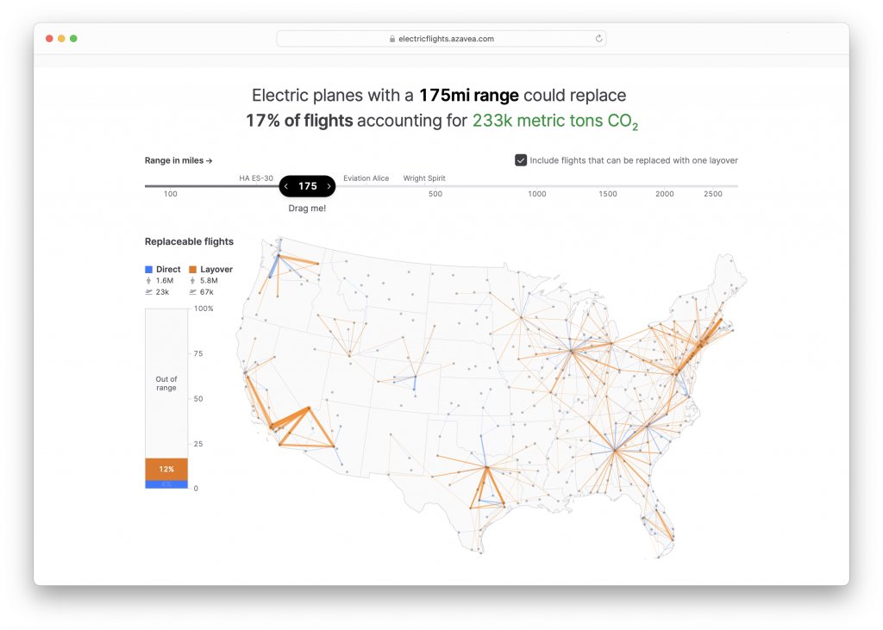Click the HA ES-30 label above the slider
The width and height of the screenshot is (883, 630).
click(255, 178)
